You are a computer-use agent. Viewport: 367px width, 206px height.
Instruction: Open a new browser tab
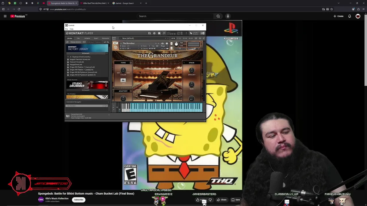coord(146,3)
